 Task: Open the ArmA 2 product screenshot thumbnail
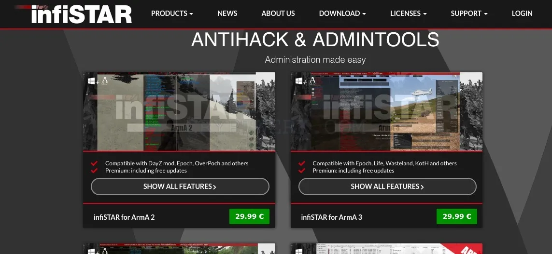click(179, 112)
